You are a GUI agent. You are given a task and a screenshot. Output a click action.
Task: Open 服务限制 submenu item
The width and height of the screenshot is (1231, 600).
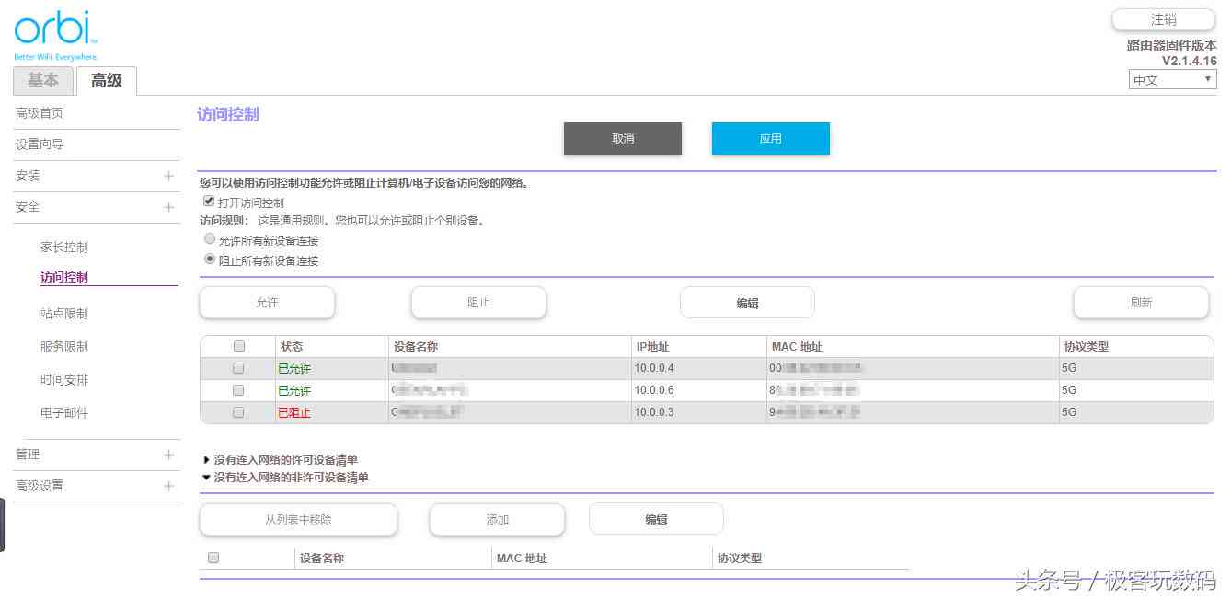tap(64, 347)
